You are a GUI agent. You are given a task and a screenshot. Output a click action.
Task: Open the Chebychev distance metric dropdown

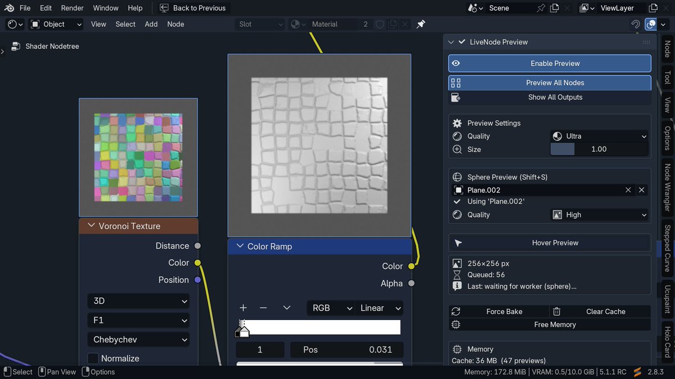(x=138, y=340)
